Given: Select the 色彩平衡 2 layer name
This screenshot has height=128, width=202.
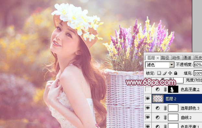Looking at the screenshot, I should (190, 89).
